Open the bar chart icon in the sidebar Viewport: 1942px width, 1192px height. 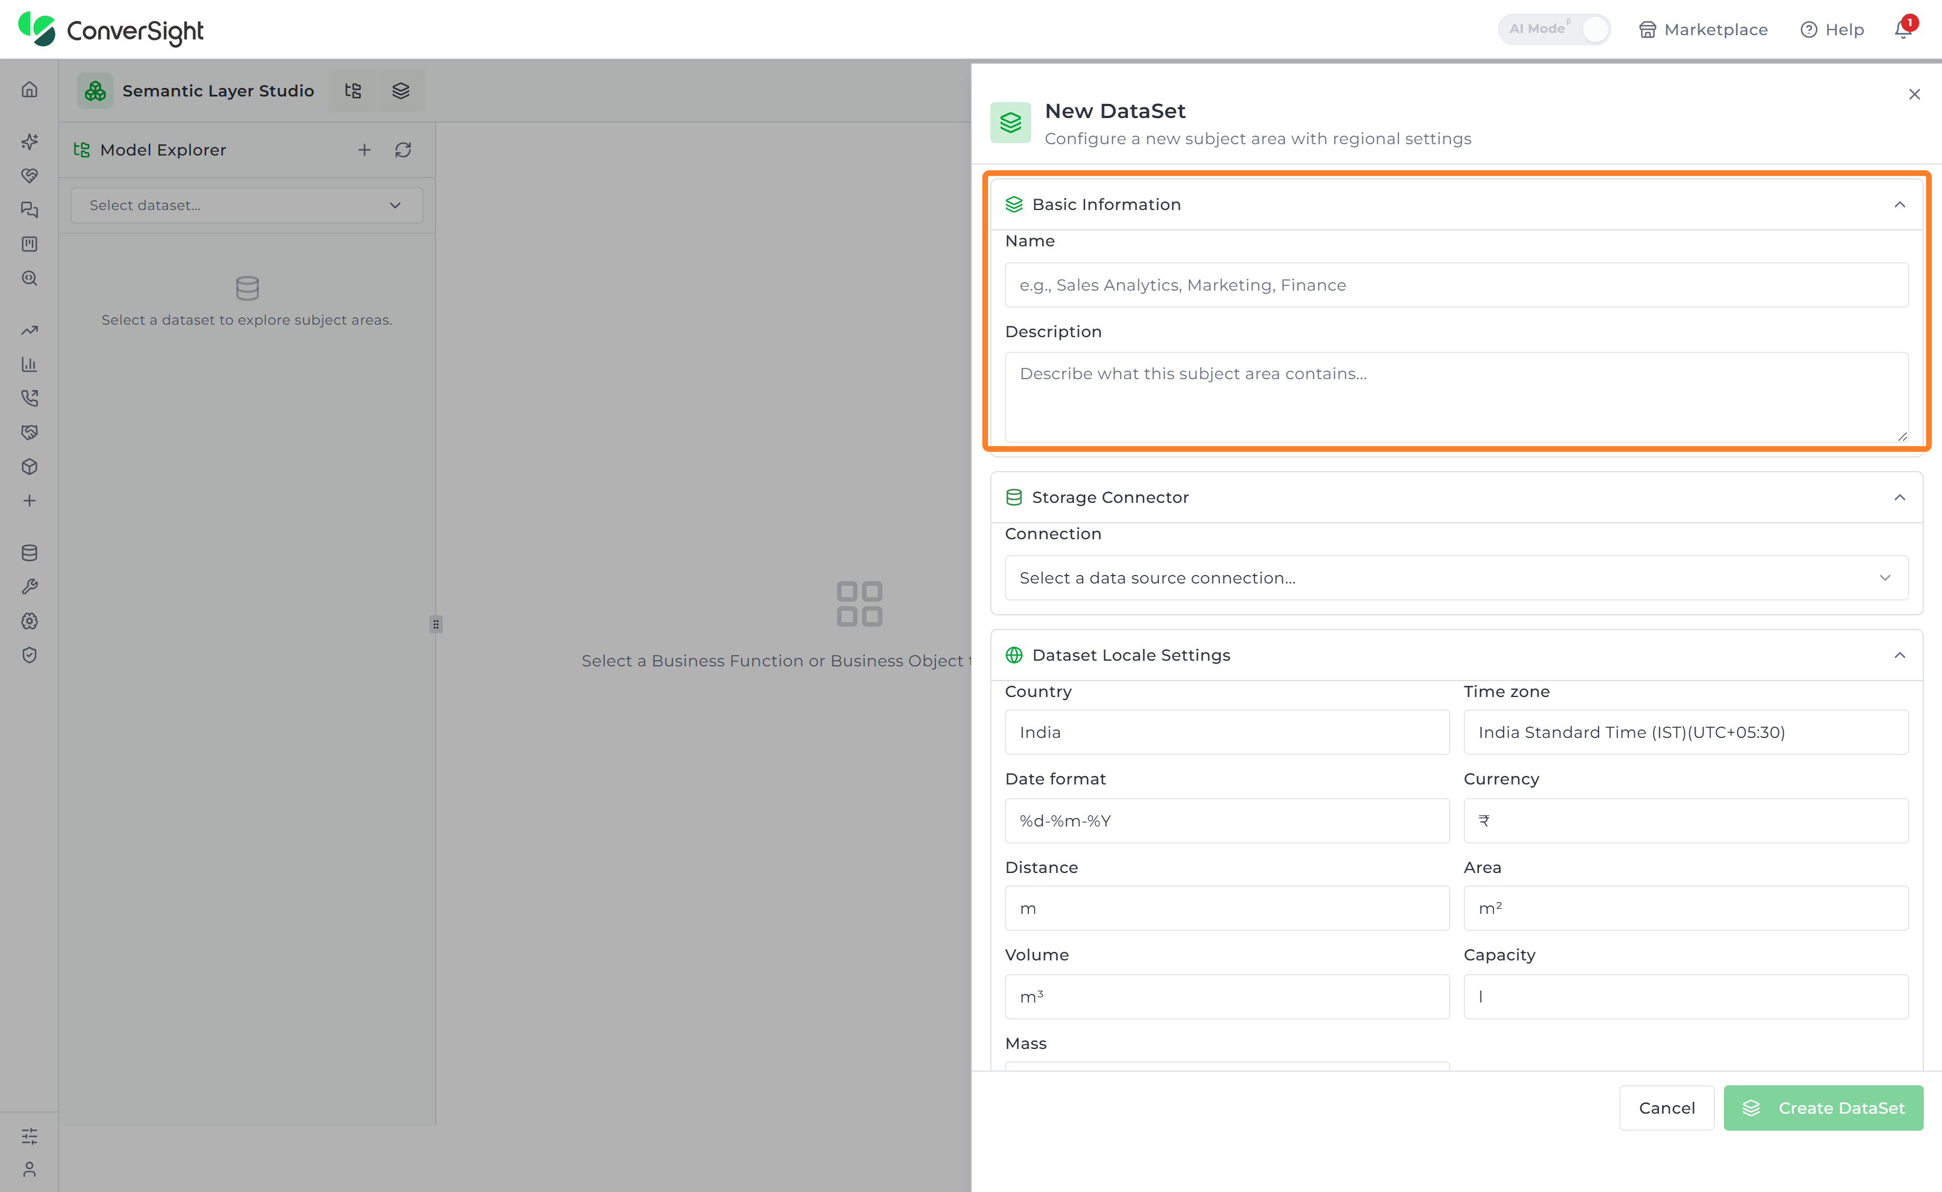pos(29,364)
